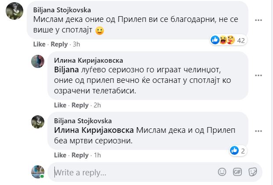Open GIF picker in reply box
273x185 pixels.
click(237, 172)
